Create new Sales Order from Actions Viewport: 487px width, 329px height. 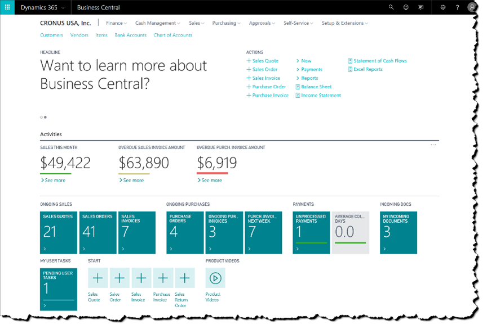coord(262,69)
